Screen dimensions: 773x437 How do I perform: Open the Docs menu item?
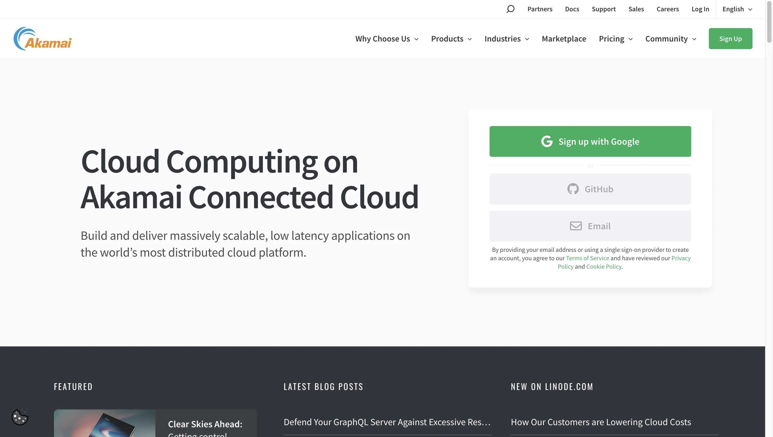pyautogui.click(x=572, y=9)
